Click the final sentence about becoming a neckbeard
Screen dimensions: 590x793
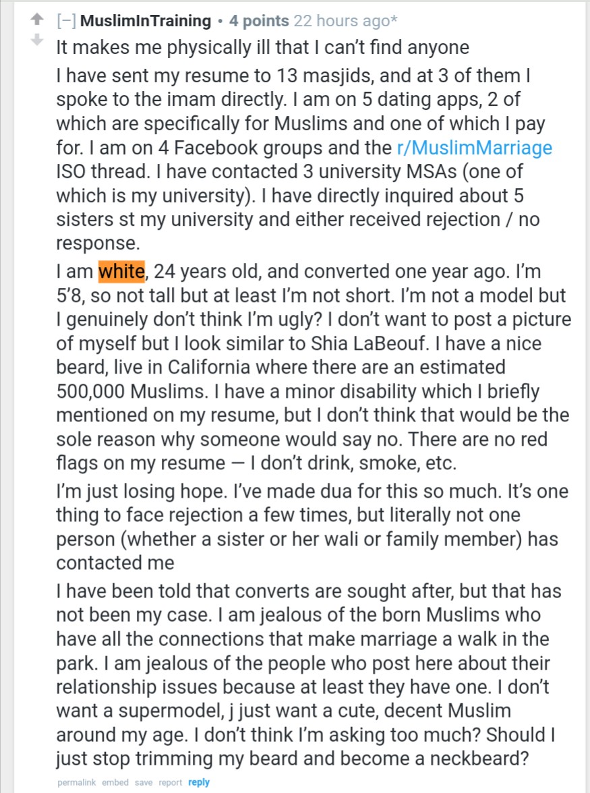click(x=305, y=746)
